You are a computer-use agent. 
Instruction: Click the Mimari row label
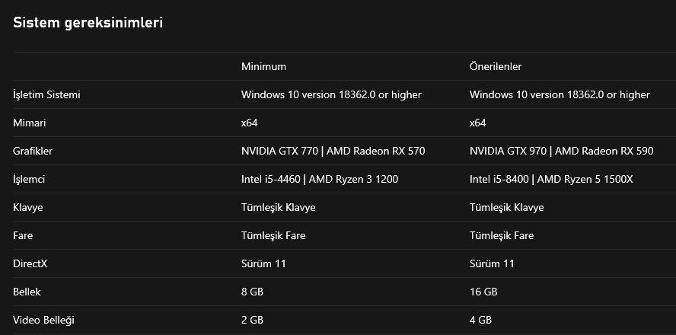(x=30, y=123)
